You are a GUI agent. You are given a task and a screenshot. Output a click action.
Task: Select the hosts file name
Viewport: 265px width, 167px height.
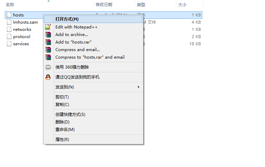19,15
